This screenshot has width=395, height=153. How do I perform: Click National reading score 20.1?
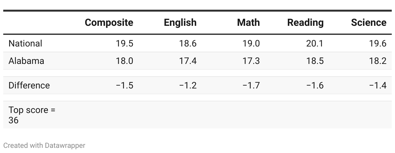(x=315, y=43)
